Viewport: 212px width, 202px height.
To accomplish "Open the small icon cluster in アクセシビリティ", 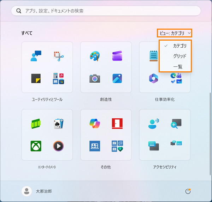I will click(176, 143).
